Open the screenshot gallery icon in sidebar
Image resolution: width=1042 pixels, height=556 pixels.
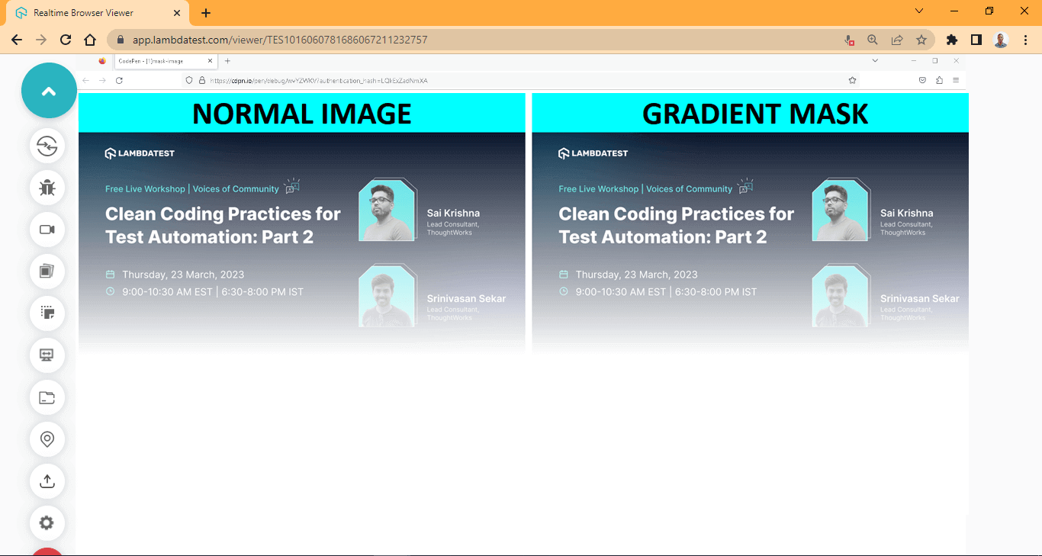point(47,271)
